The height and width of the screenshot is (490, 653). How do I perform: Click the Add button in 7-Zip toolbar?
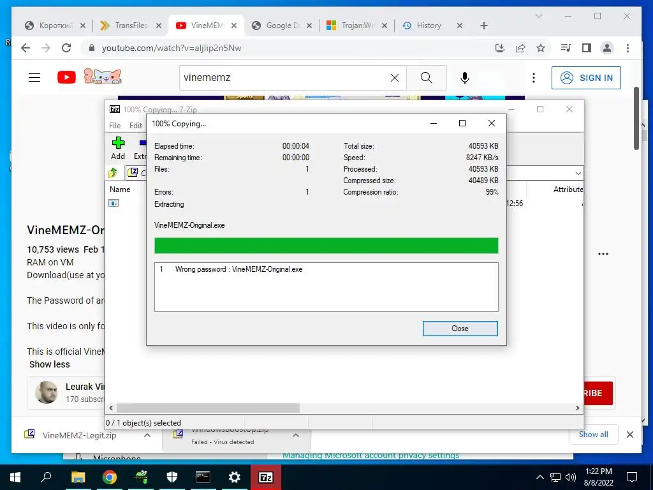click(118, 149)
